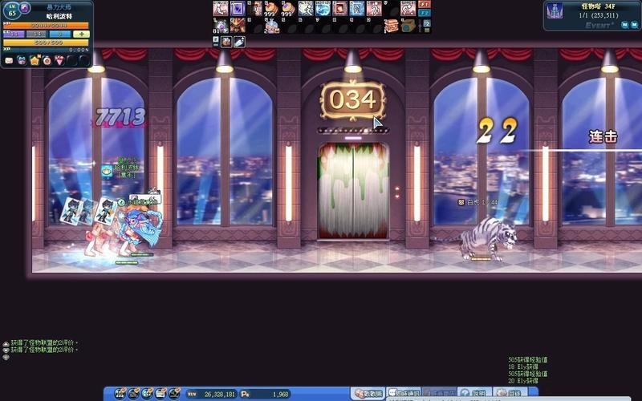Click the pink diamond icon in status panel
This screenshot has height=401, width=642.
click(59, 60)
